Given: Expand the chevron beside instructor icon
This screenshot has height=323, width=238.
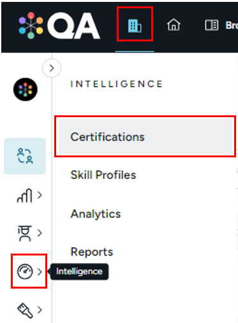Looking at the screenshot, I should [x=40, y=233].
